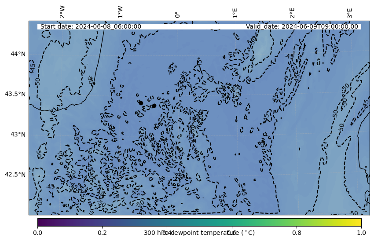The height and width of the screenshot is (245, 374).
Task: Select the 2°W longitude tick label
Action: coord(62,12)
